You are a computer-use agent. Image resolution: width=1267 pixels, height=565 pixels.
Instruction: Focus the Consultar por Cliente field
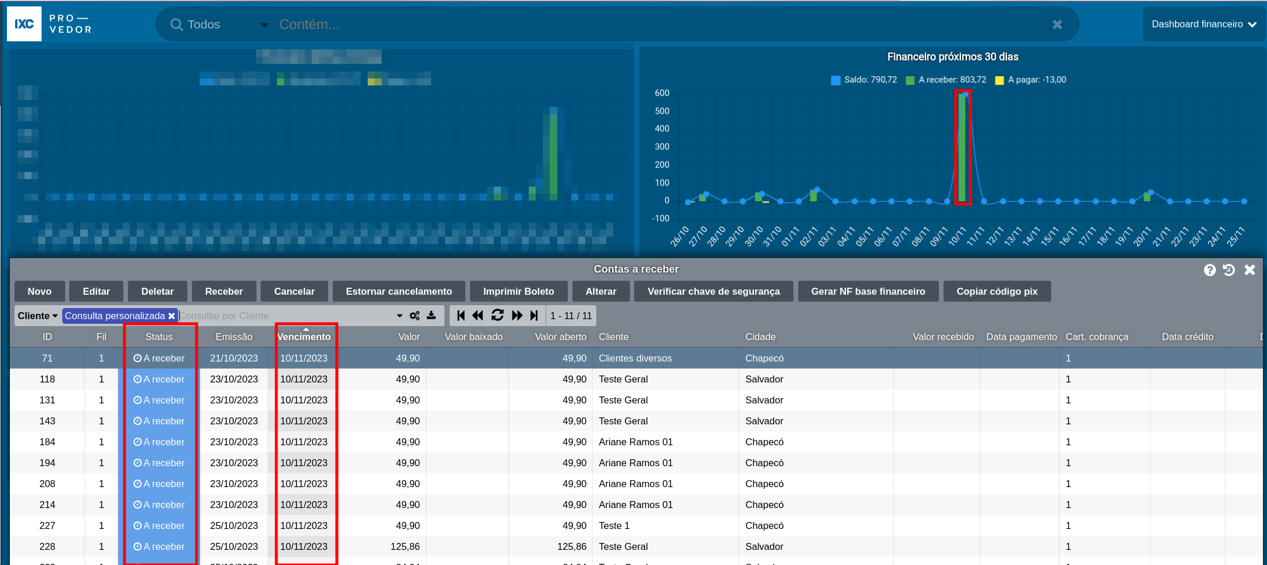(285, 316)
